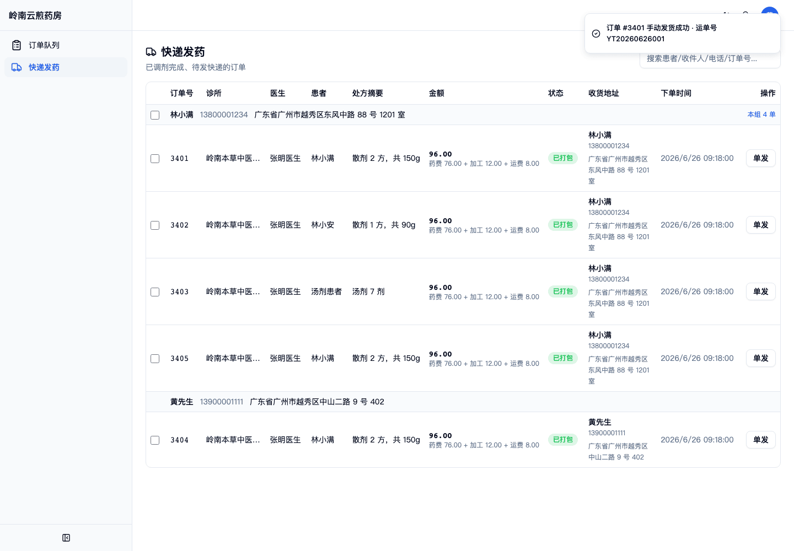Click patient 汤剂患者 in order 3403
Screen dimensions: 794x551
click(326, 291)
